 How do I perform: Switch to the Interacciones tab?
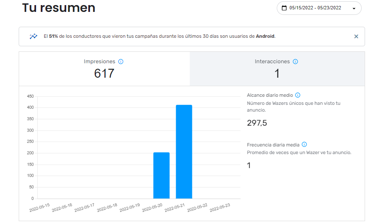click(277, 69)
